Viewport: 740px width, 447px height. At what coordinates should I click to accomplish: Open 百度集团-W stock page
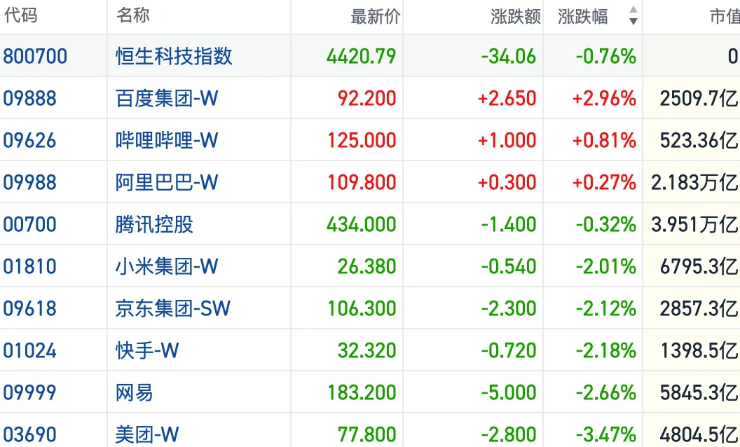pos(167,99)
